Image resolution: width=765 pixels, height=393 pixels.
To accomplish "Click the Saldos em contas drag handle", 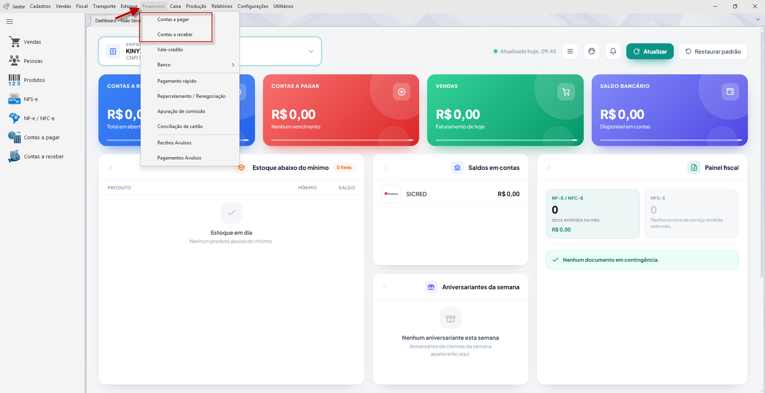I will point(385,168).
